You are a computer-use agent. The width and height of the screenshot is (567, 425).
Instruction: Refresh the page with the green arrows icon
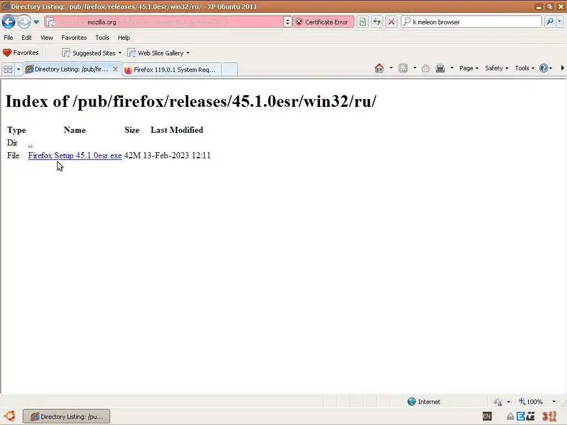point(377,22)
